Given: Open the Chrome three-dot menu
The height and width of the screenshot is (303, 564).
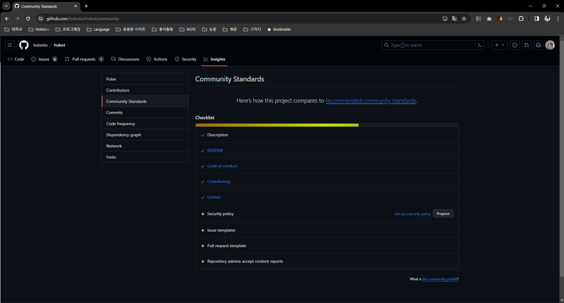Looking at the screenshot, I should (x=558, y=19).
